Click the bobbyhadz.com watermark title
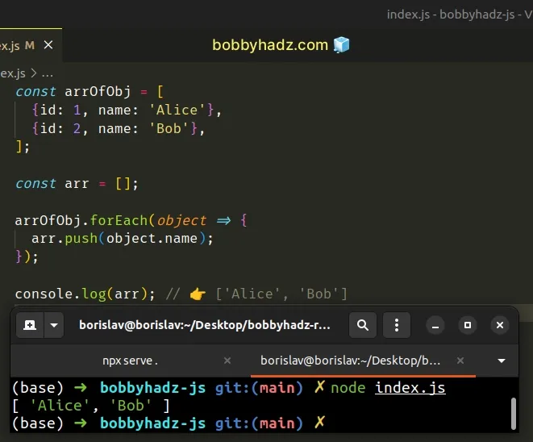The width and height of the screenshot is (533, 442). click(x=270, y=45)
